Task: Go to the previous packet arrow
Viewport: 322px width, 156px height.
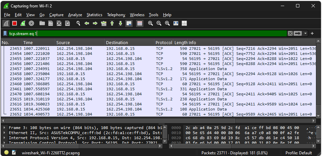Action: point(87,23)
